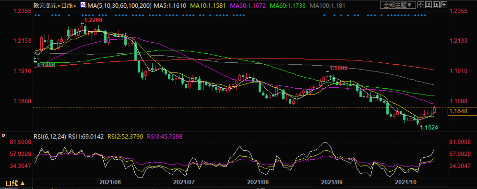Click the crosshair cursor icon
This screenshot has height=189, width=477.
pos(421,5)
